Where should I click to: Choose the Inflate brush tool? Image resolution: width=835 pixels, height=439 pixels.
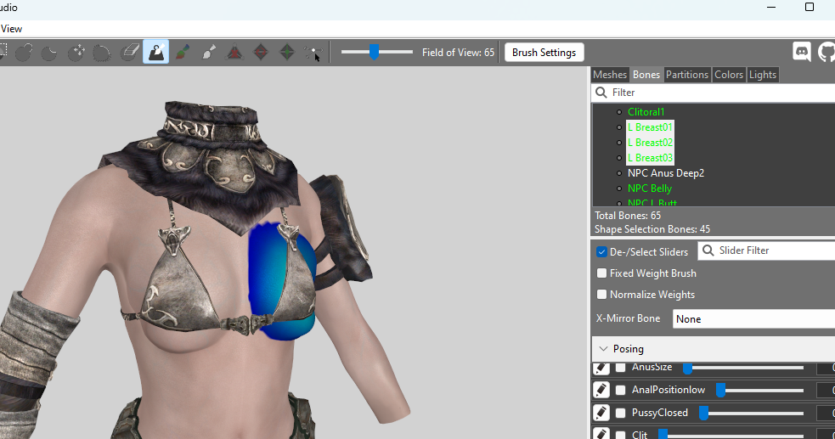tap(24, 52)
